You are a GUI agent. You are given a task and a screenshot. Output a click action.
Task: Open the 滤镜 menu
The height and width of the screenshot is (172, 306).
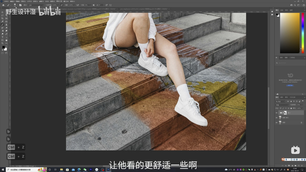(x=41, y=1)
